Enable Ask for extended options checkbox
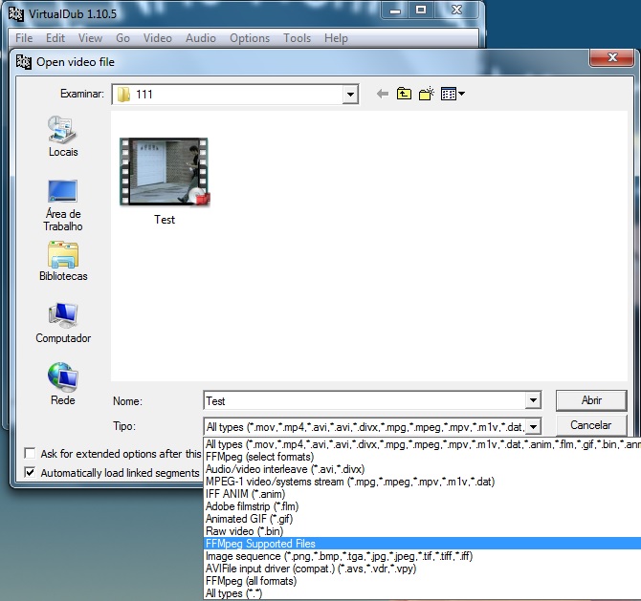 (30, 454)
